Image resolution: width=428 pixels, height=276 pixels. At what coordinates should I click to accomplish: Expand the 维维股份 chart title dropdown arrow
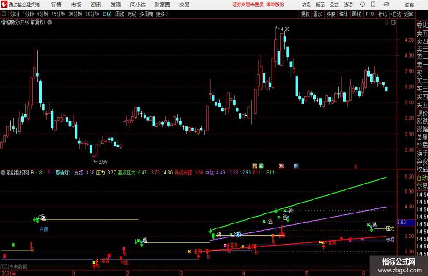(50, 23)
